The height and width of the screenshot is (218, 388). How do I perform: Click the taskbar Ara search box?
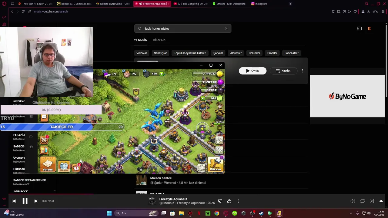137,213
